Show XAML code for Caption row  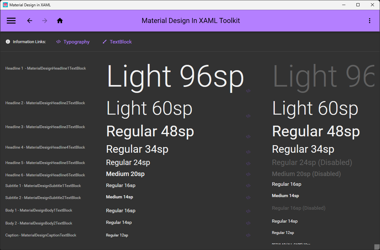[x=248, y=235]
